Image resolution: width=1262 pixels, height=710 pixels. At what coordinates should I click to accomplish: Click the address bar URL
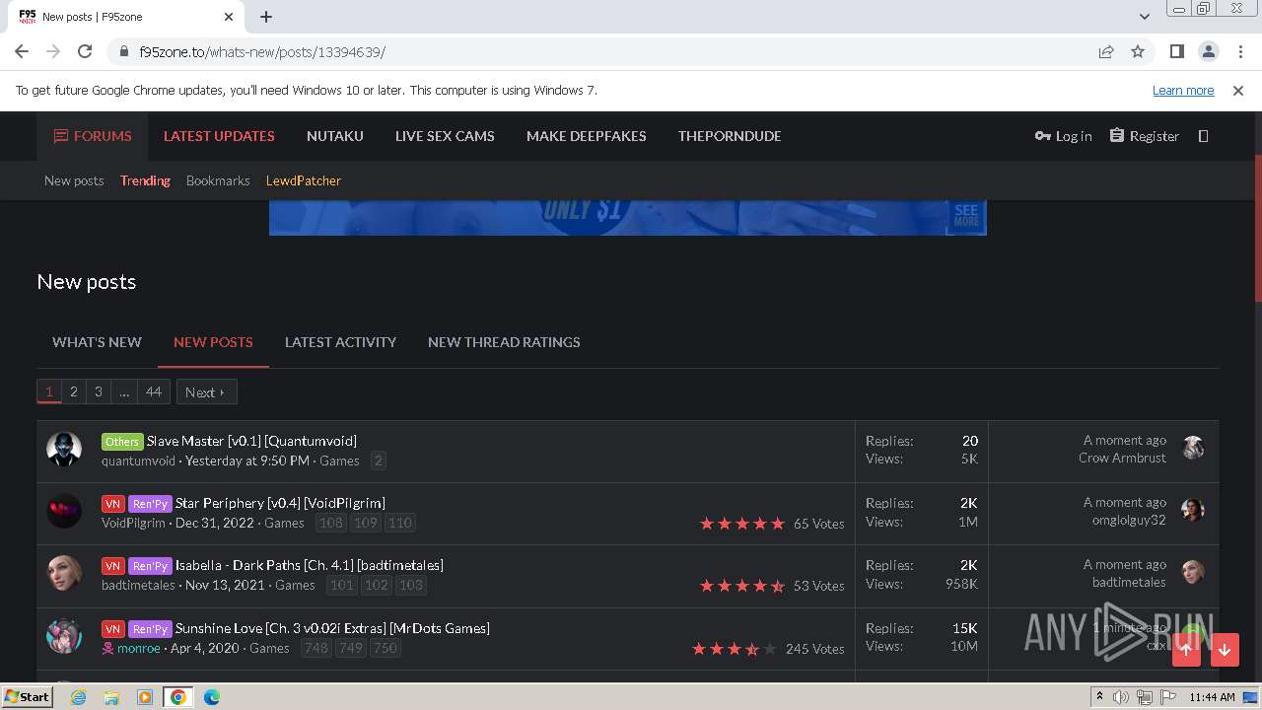coord(262,52)
